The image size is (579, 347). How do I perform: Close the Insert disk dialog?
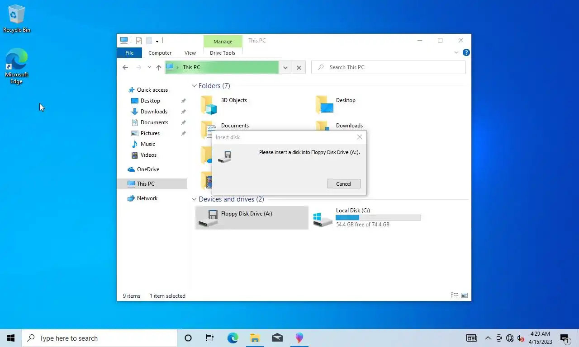click(x=360, y=137)
